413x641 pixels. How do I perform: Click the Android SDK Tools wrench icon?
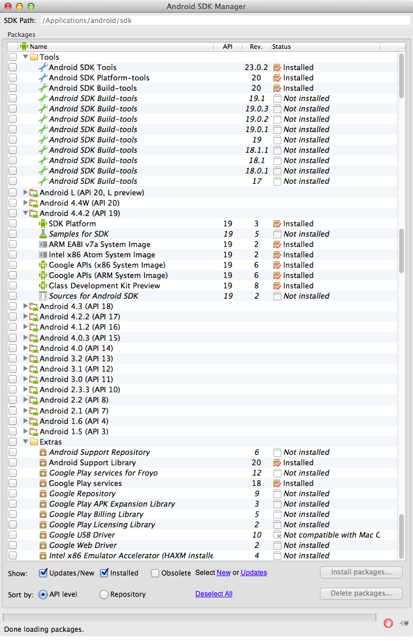pyautogui.click(x=43, y=67)
